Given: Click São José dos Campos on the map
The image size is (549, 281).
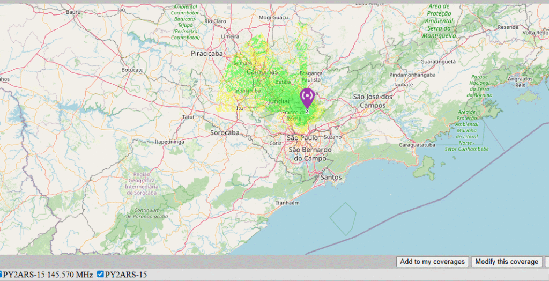Looking at the screenshot, I should point(373,101).
